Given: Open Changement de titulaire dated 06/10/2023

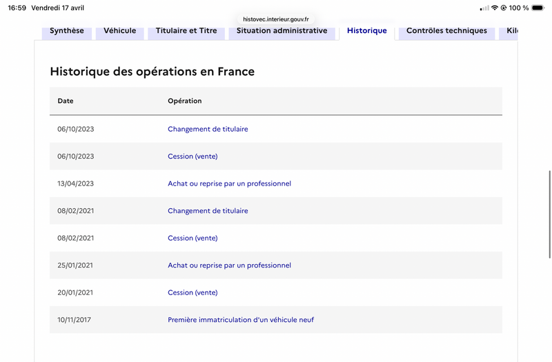Looking at the screenshot, I should pyautogui.click(x=208, y=129).
